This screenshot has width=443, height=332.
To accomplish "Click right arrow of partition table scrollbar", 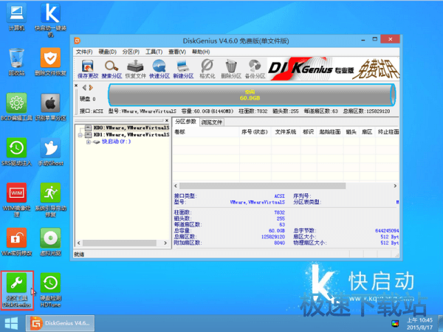I will click(x=395, y=186).
